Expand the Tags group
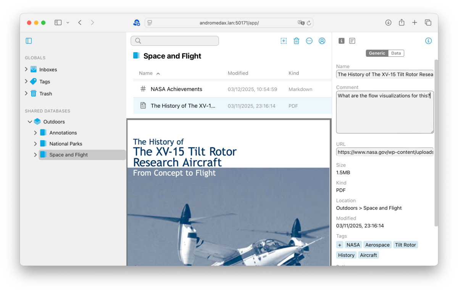Screen dimensions: 458x292 [26, 82]
